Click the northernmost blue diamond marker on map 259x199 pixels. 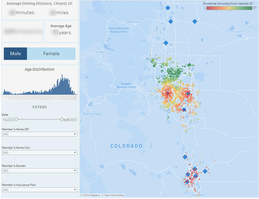(x=168, y=7)
